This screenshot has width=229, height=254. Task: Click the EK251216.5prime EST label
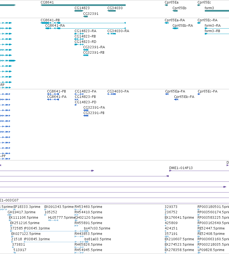point(25,223)
